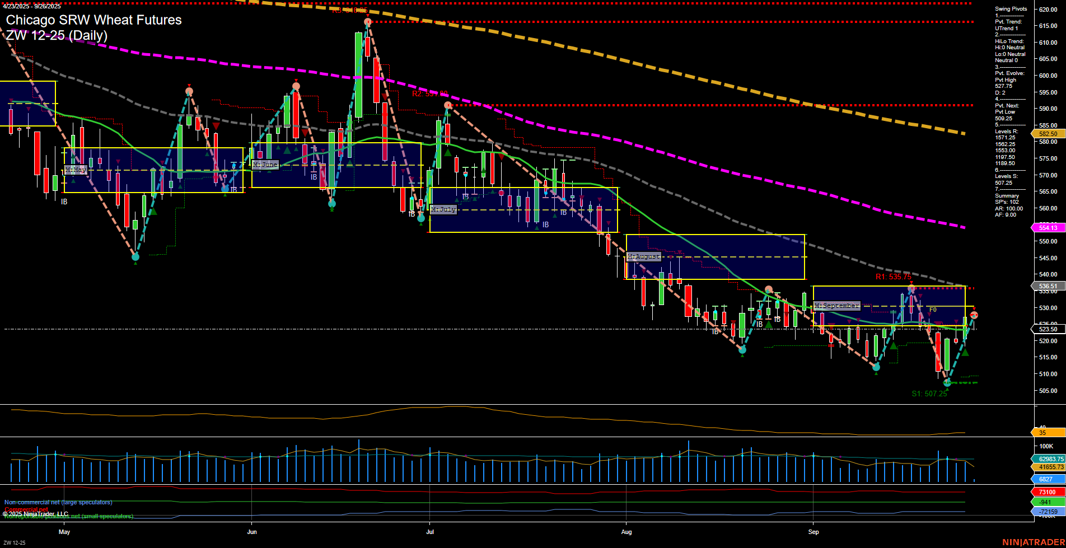This screenshot has height=548, width=1066.
Task: Click the orange 35 indicator value marker
Action: (x=1046, y=433)
